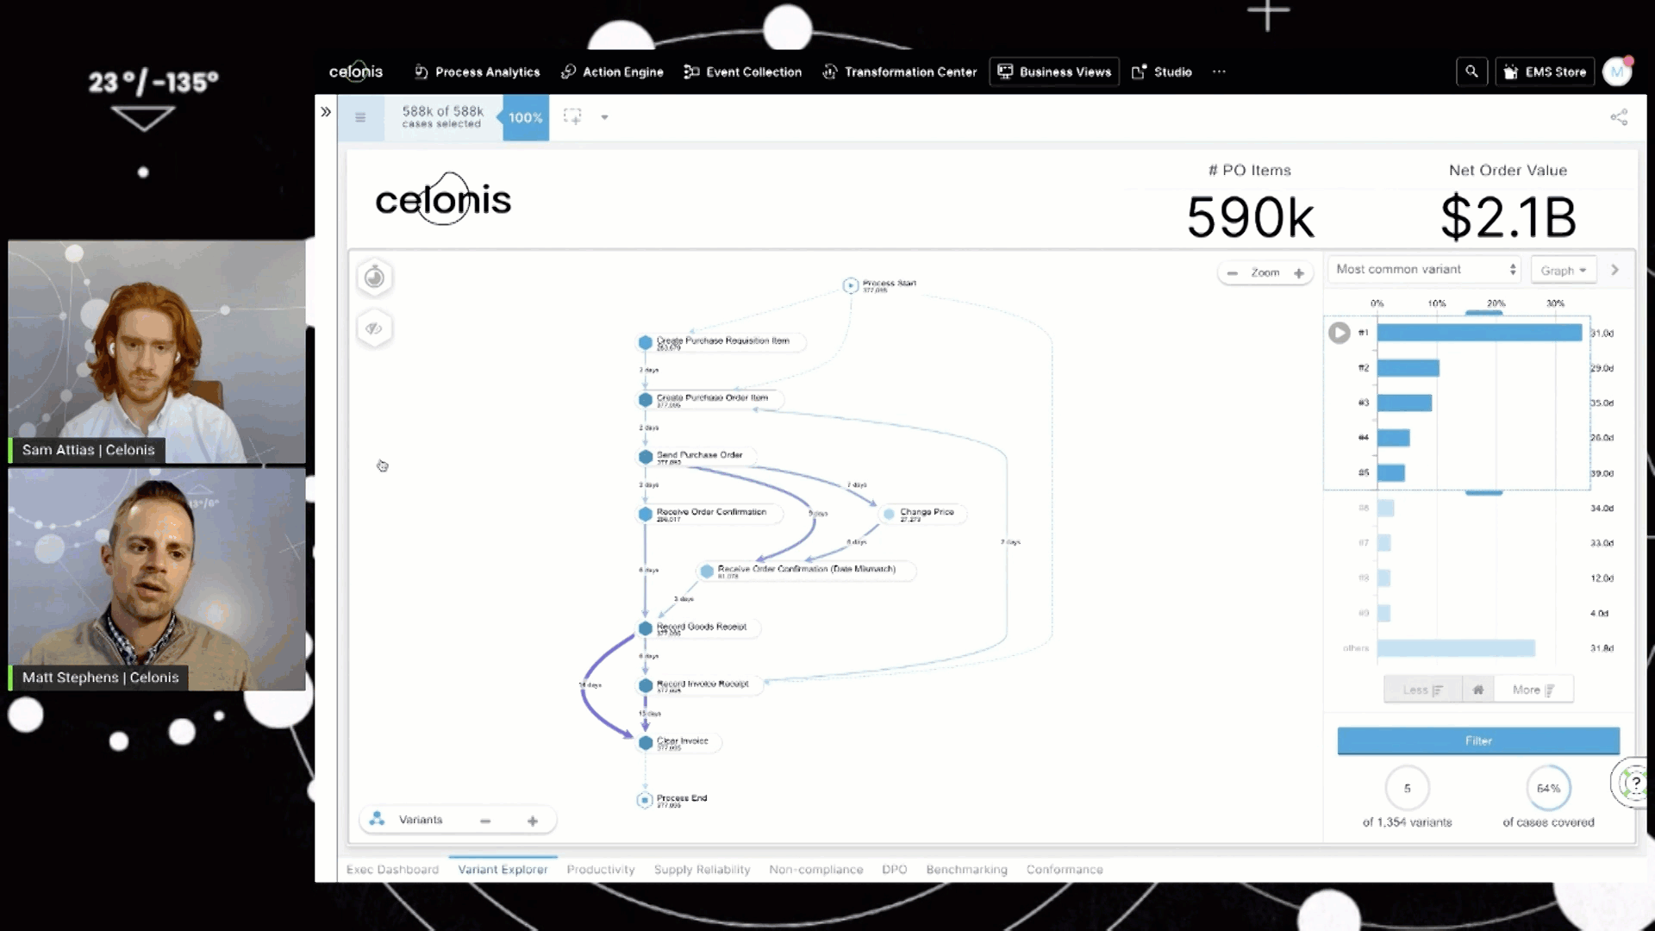Expand the chevron next to the selection tool
The image size is (1655, 931).
604,117
